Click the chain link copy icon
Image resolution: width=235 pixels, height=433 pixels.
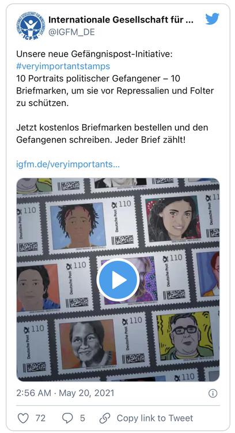pos(105,418)
